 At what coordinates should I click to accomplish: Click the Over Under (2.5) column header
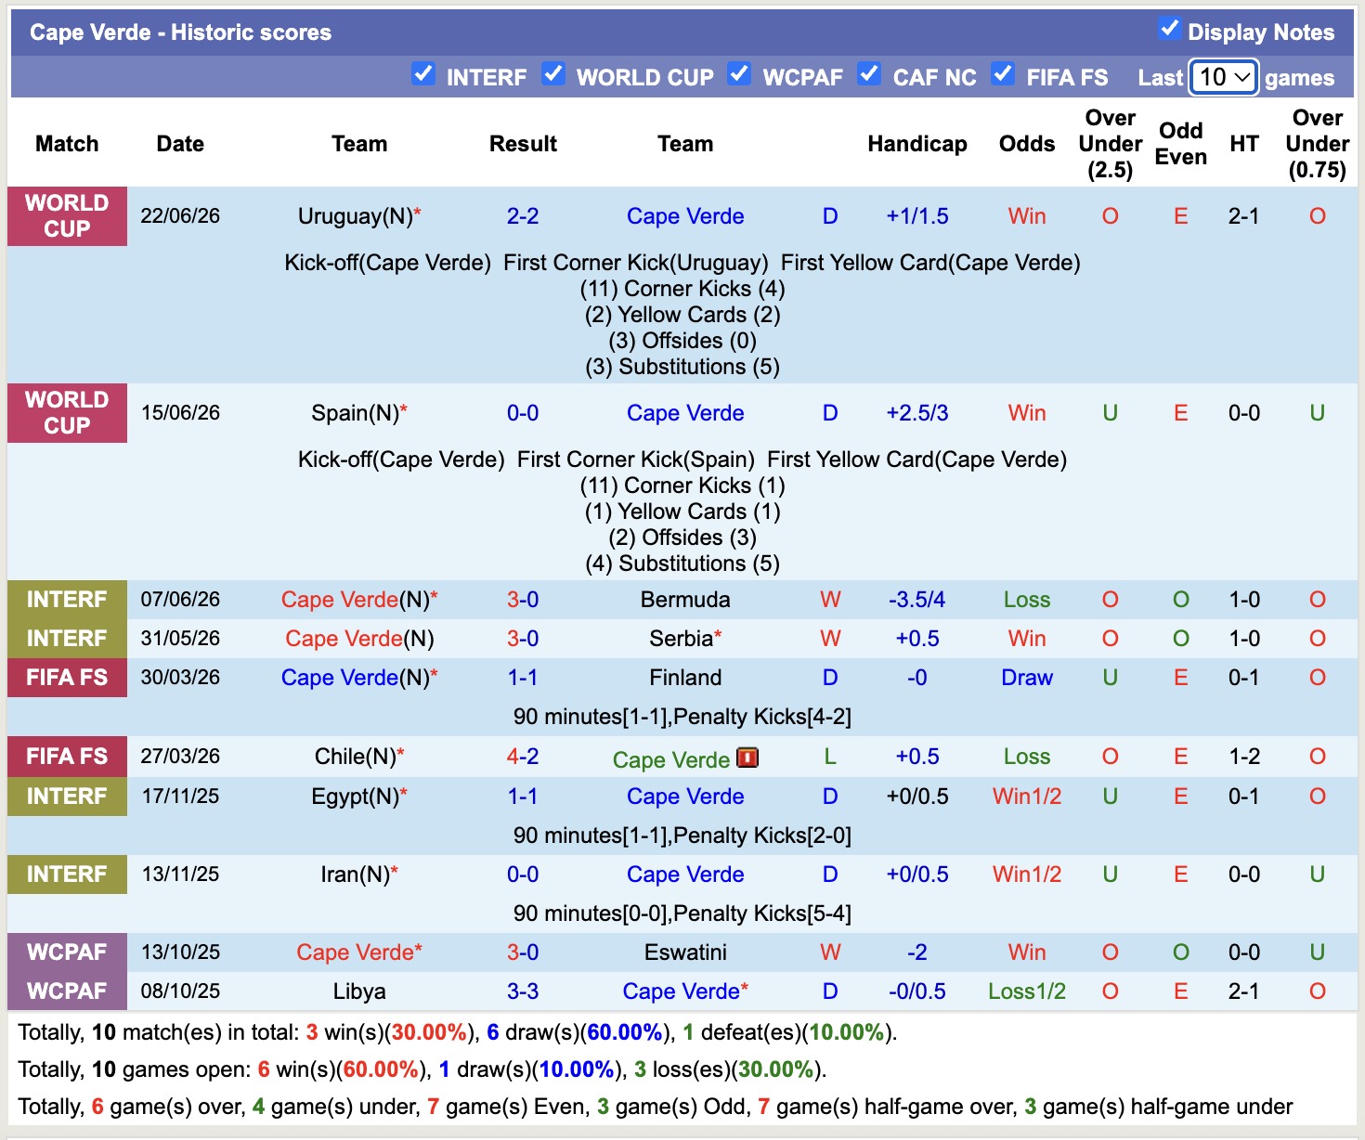pos(1111,144)
